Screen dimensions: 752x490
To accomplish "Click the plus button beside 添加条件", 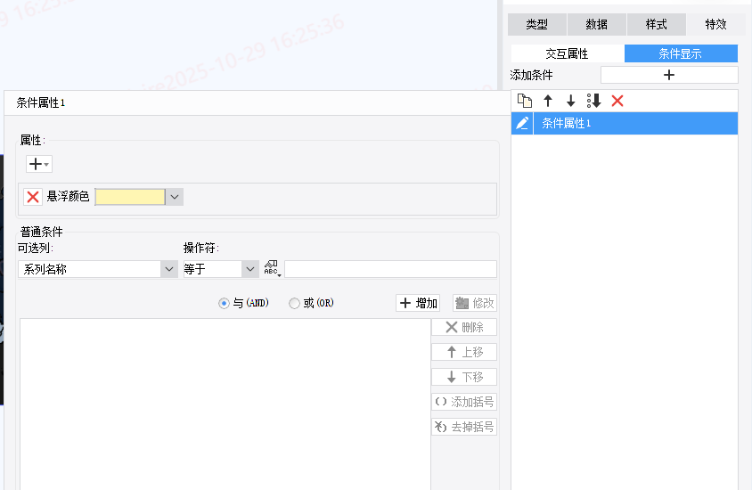I will coord(669,75).
